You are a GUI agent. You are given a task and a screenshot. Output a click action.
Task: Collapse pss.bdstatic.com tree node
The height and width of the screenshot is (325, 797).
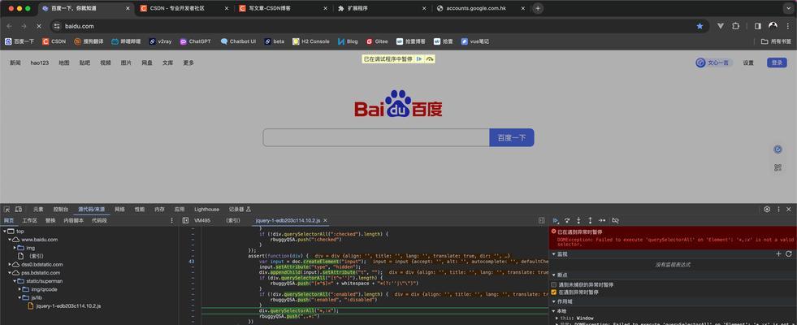[10, 273]
